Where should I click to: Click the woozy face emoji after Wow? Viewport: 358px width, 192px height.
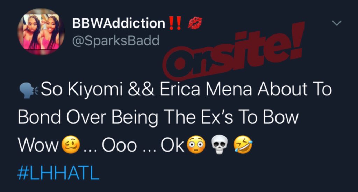pyautogui.click(x=71, y=145)
